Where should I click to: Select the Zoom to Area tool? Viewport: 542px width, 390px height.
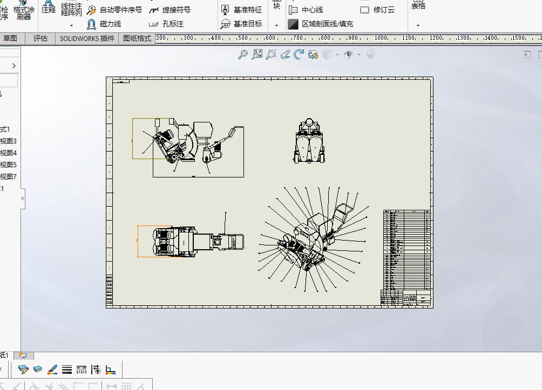271,54
